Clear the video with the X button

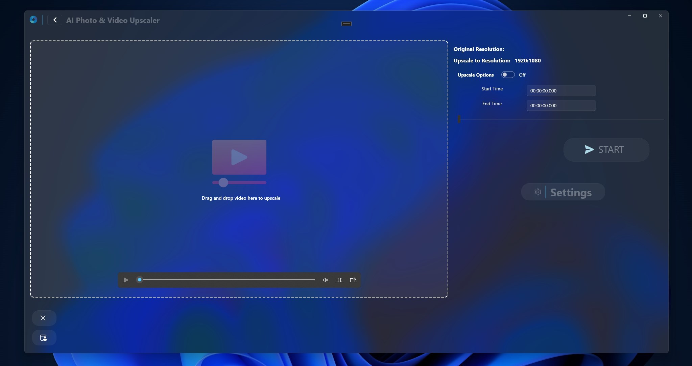pyautogui.click(x=44, y=317)
